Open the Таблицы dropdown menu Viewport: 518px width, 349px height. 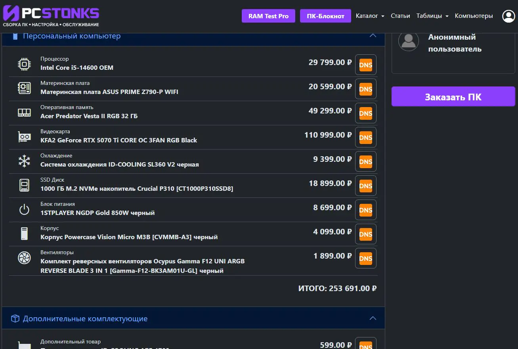click(432, 16)
